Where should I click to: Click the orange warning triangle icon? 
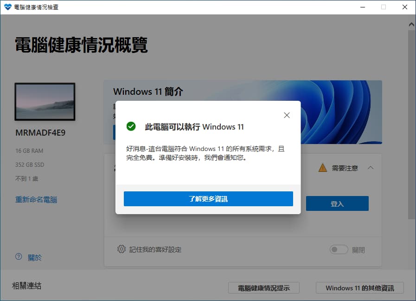point(323,168)
